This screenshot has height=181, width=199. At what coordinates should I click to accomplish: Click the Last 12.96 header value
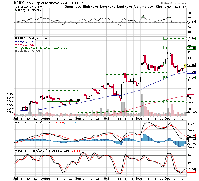pyautogui.click(x=125, y=7)
